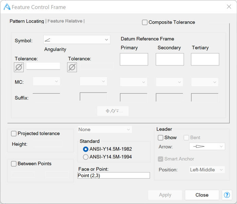Image resolution: width=237 pixels, height=204 pixels.
Task: Enable the Show leader checkbox
Action: click(161, 138)
